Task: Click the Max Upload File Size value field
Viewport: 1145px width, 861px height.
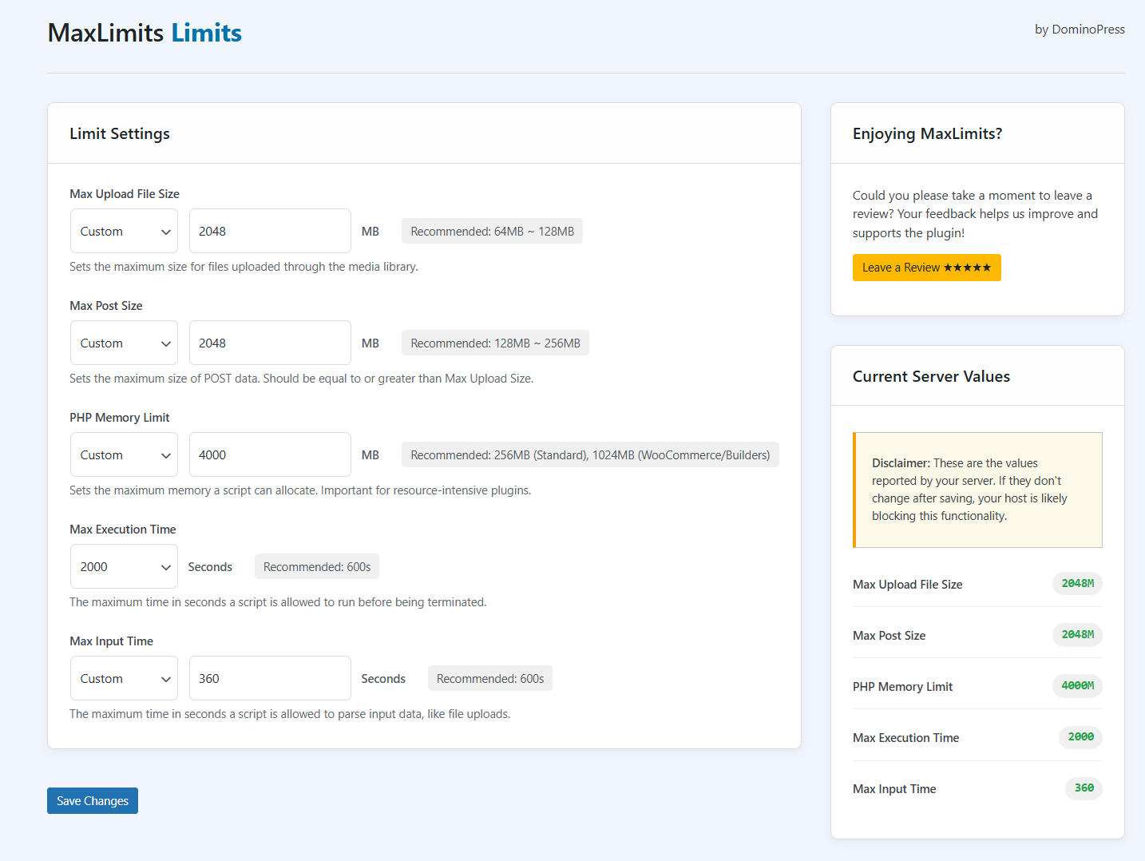Action: point(270,232)
